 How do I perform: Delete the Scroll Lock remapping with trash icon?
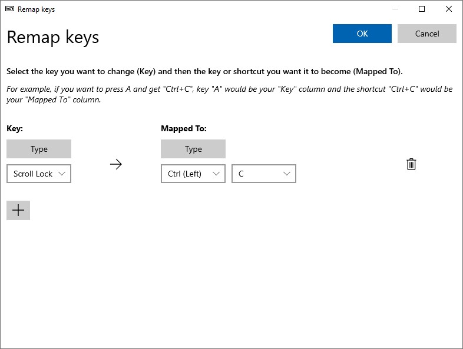[411, 165]
